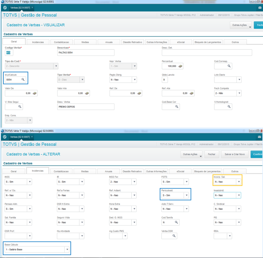Open Ref. a 13o. dropdown

tap(30, 195)
